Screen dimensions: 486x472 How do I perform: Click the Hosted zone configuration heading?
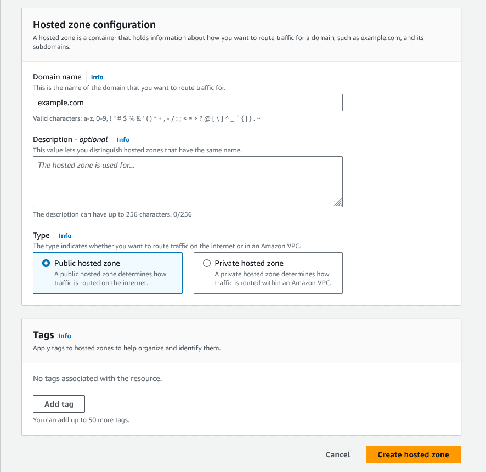94,25
